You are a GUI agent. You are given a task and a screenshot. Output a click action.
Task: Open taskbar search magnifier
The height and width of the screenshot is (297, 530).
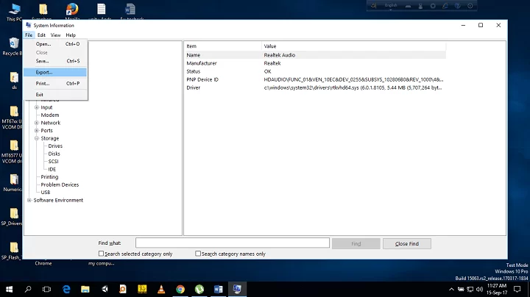point(28,289)
